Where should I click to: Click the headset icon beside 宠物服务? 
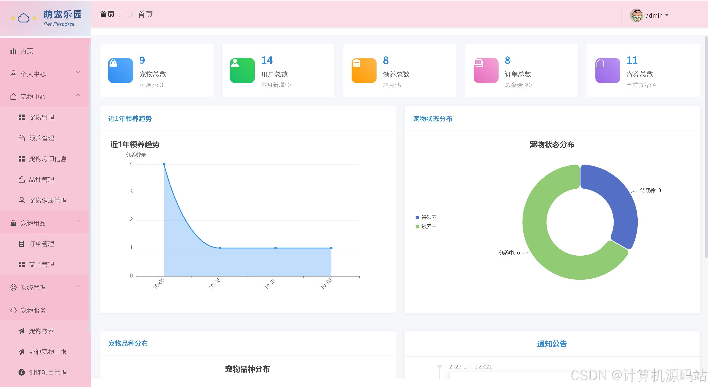click(13, 310)
